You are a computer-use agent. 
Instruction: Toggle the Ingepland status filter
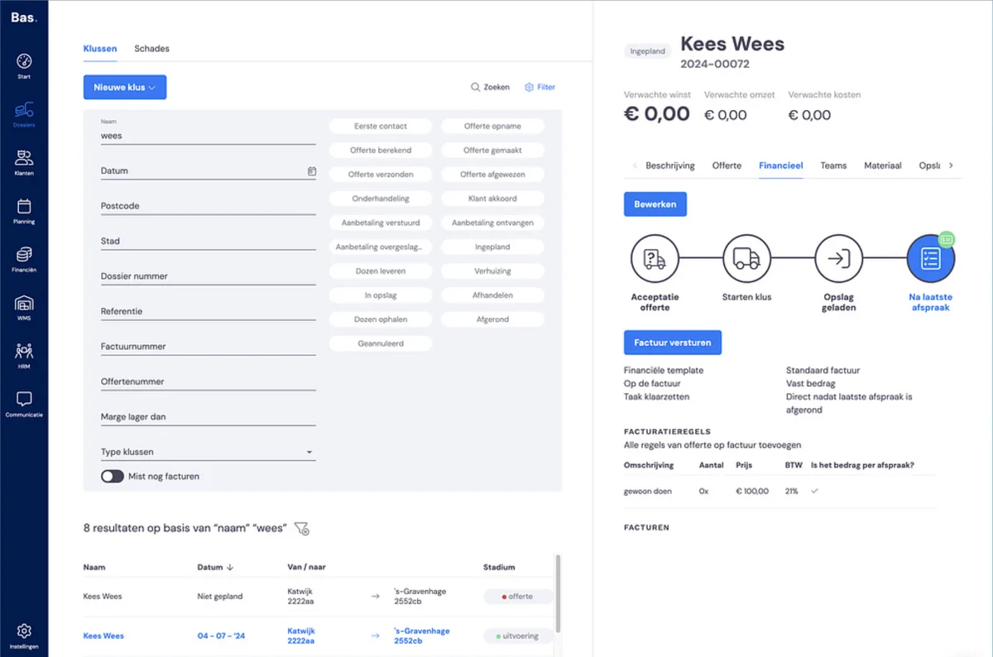point(492,247)
